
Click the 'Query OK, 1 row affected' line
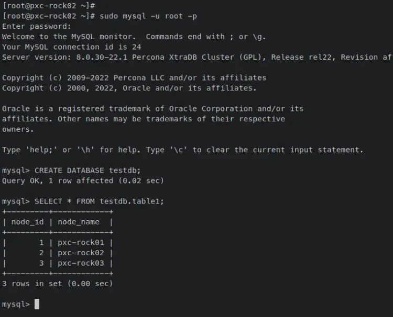(x=83, y=181)
